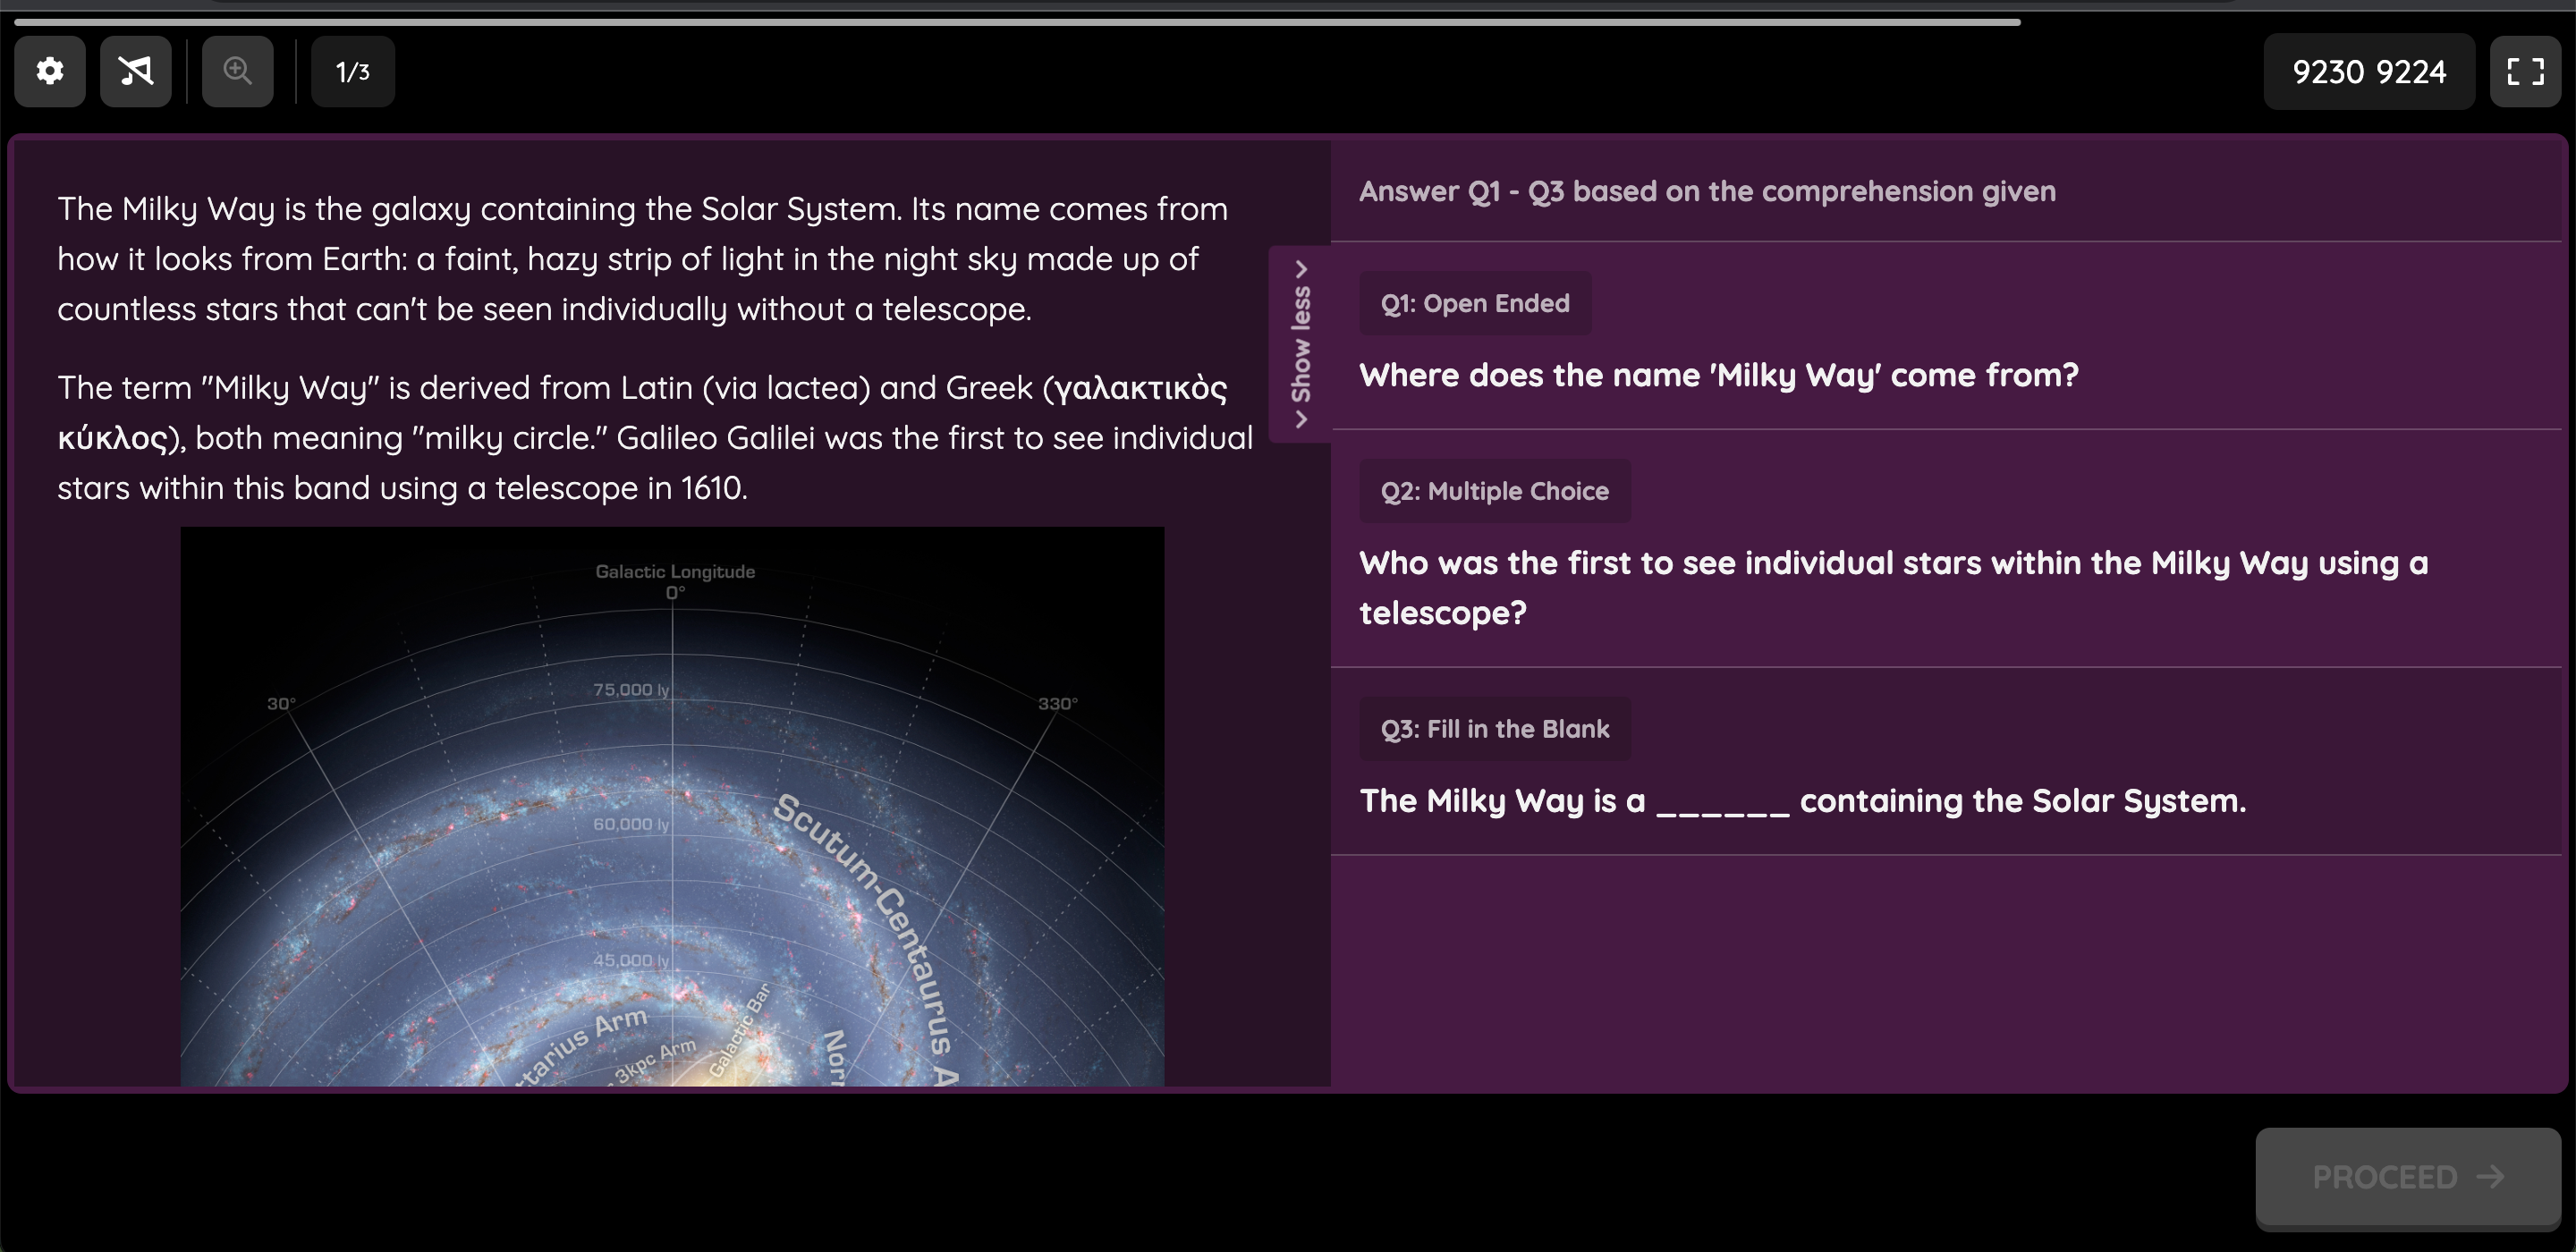The image size is (2576, 1252).
Task: Click the paragraph mentioning Galileo Galilei
Action: pyautogui.click(x=655, y=438)
